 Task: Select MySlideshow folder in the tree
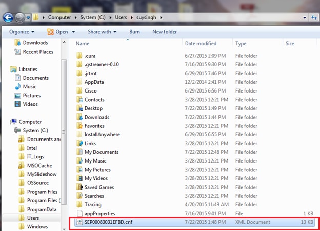pos(37,174)
